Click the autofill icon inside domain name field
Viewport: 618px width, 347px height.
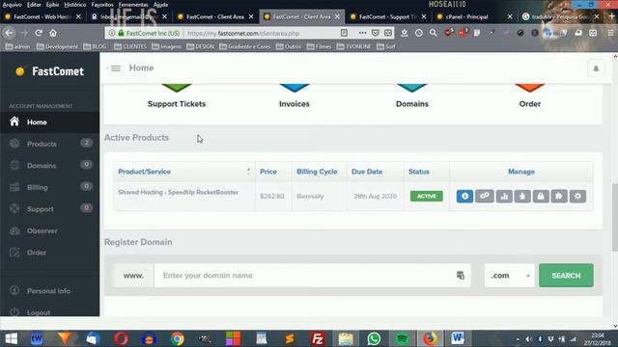(461, 276)
